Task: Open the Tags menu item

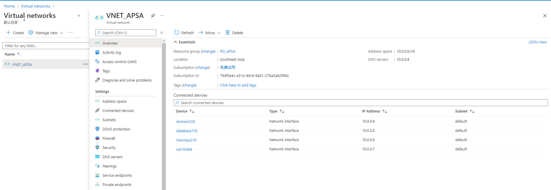Action: [x=106, y=71]
